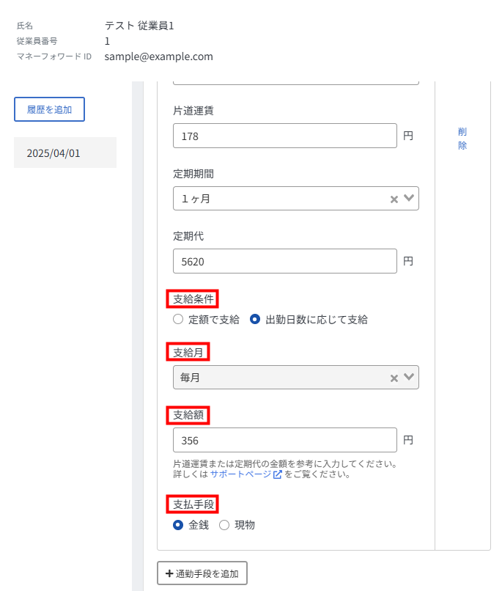Clear the 定期期間 selection with the x icon
Viewport: 502px width, 591px height.
click(x=394, y=199)
